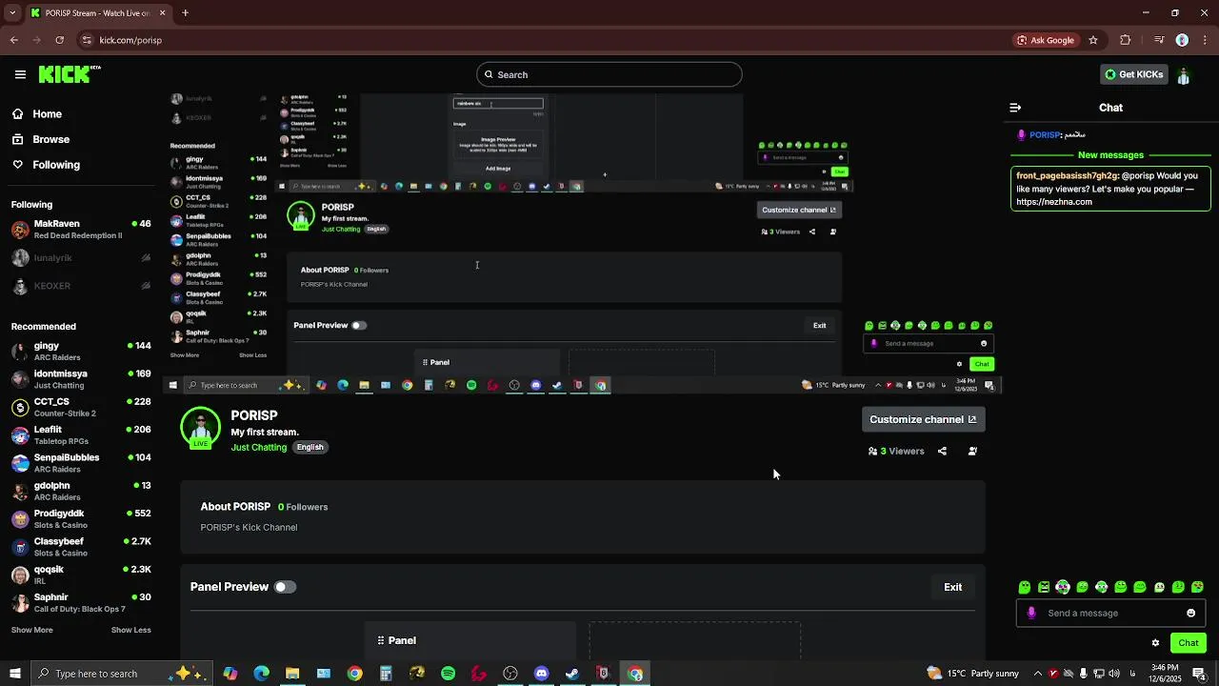
Task: Open SenpaiBubbles recommended channel
Action: click(81, 463)
